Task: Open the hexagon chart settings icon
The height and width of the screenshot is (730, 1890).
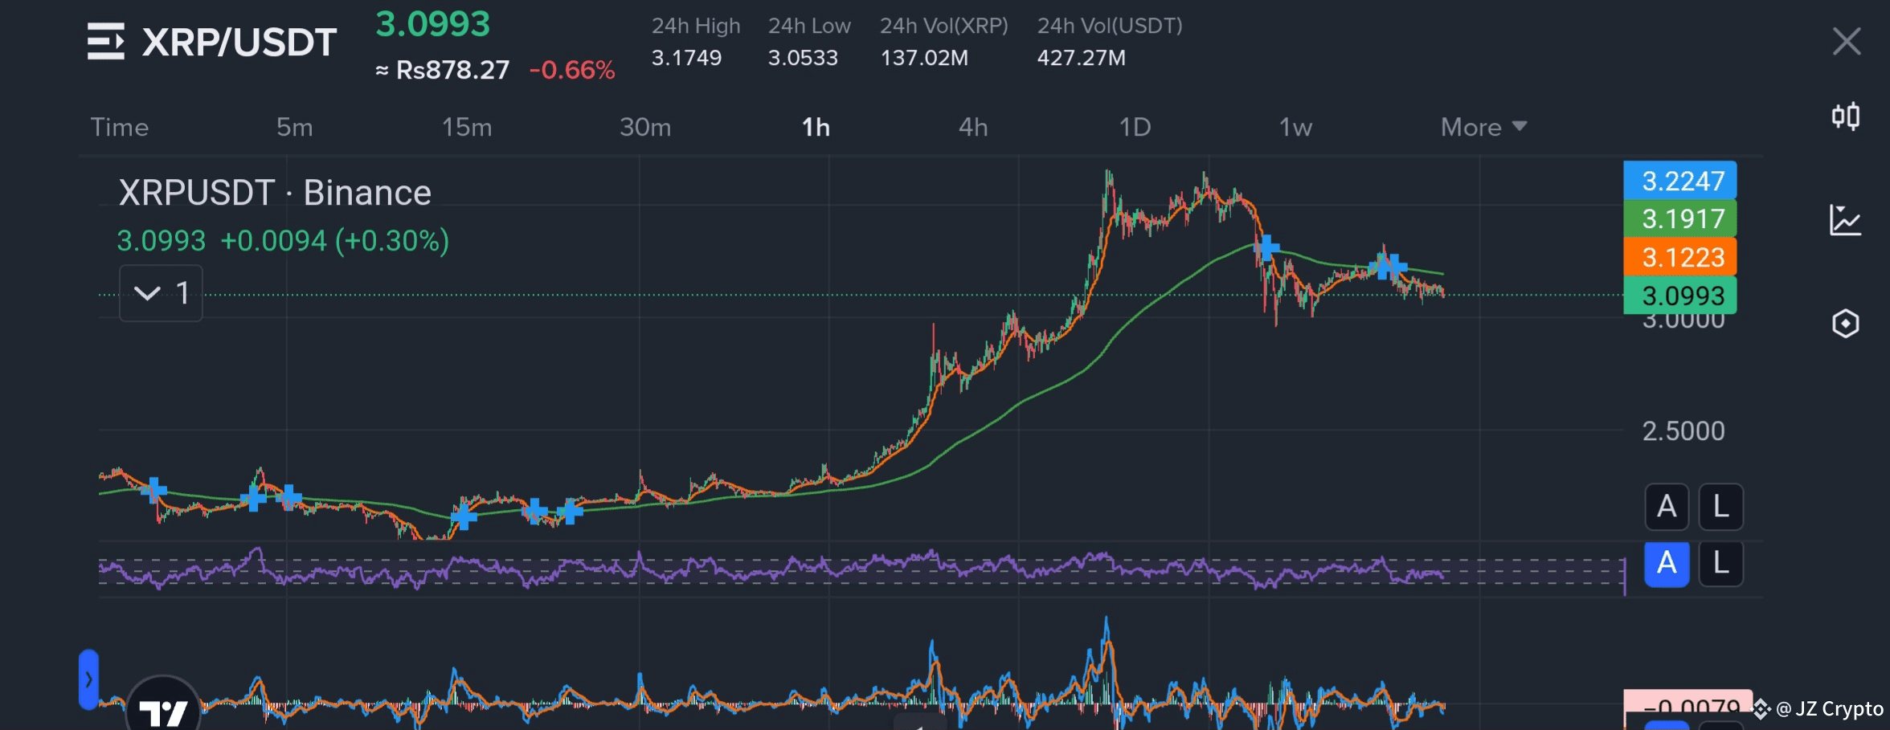Action: tap(1846, 324)
